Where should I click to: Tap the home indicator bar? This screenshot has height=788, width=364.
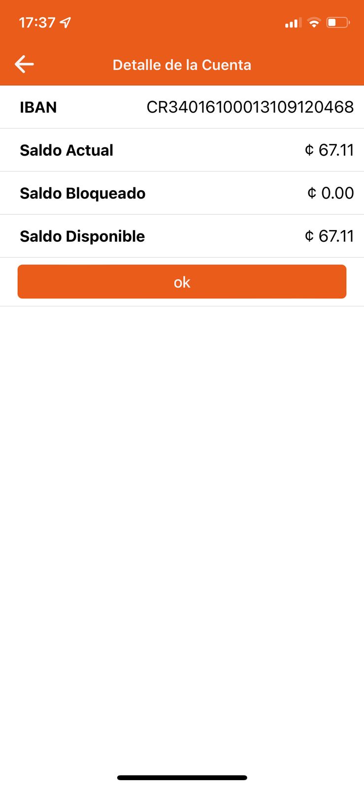pyautogui.click(x=182, y=778)
